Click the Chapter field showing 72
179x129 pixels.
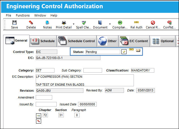point(45,115)
